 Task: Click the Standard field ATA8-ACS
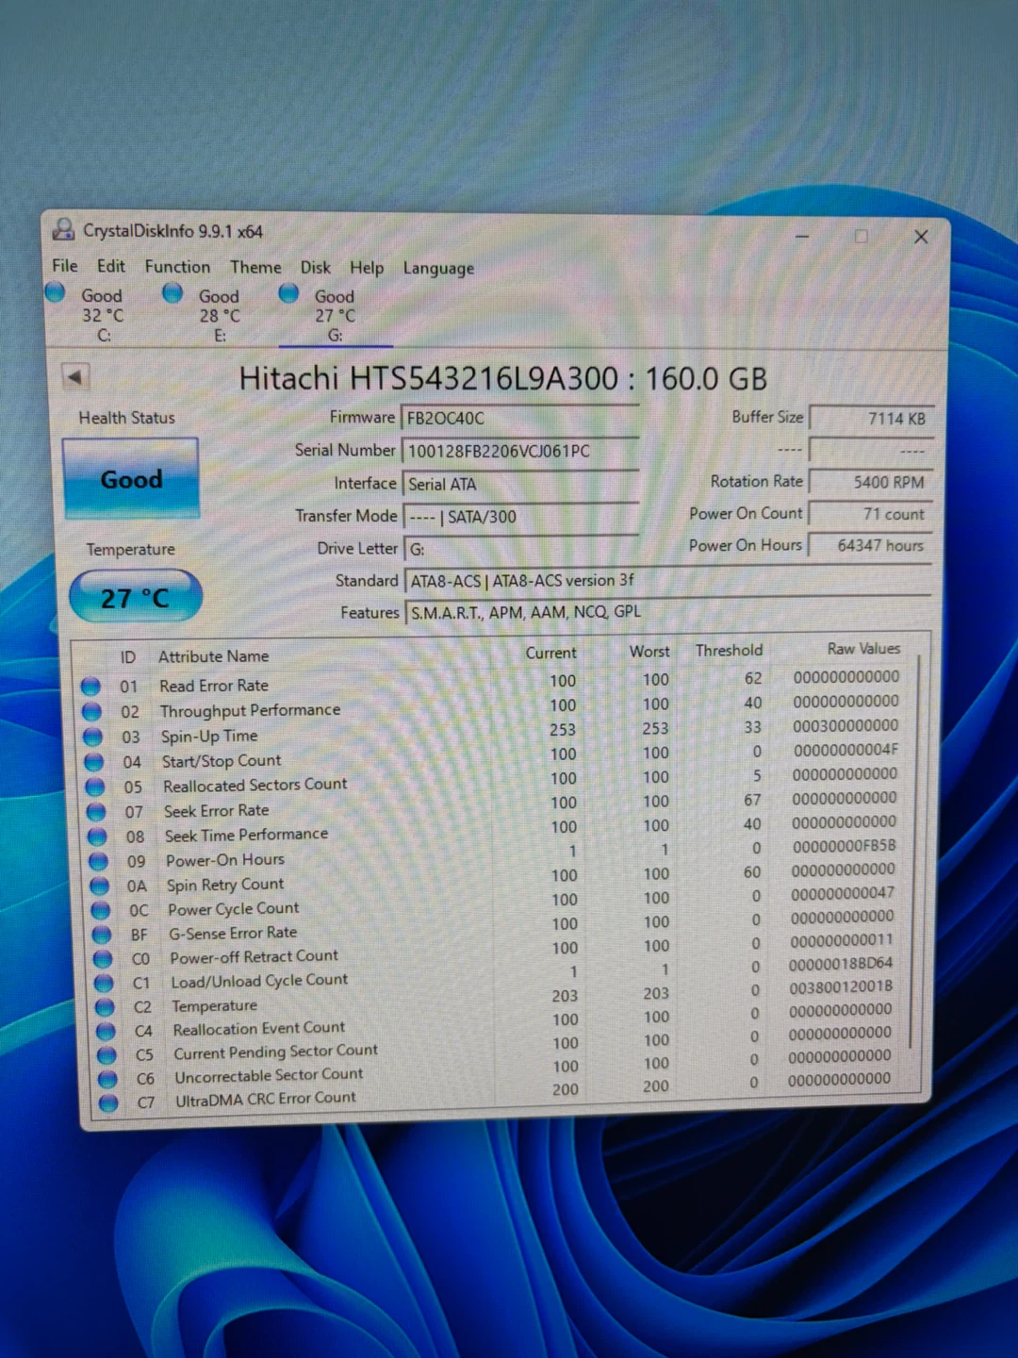pyautogui.click(x=667, y=581)
